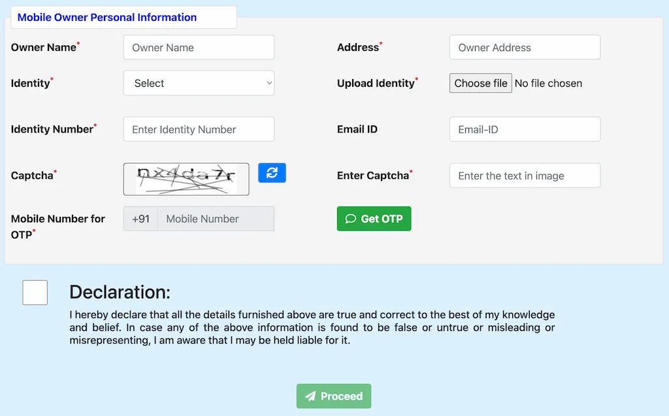
Task: Click the +91 country code prefix
Action: (x=140, y=219)
